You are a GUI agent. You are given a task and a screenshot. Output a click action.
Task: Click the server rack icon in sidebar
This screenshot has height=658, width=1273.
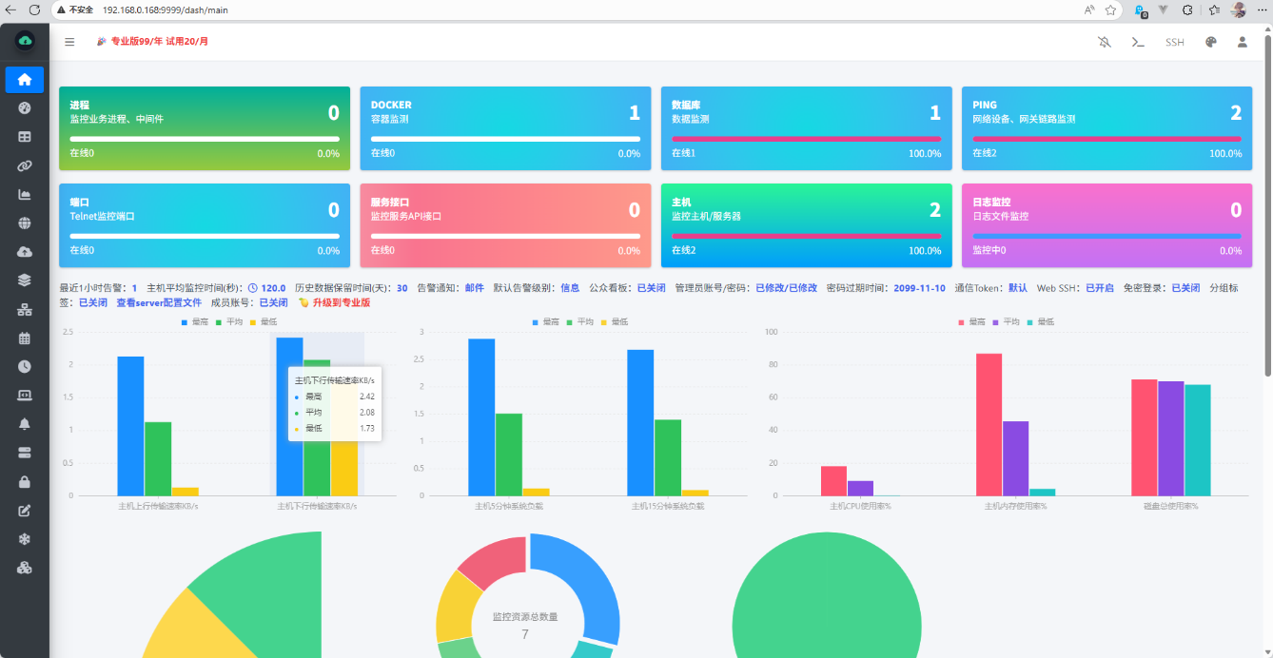coord(25,453)
